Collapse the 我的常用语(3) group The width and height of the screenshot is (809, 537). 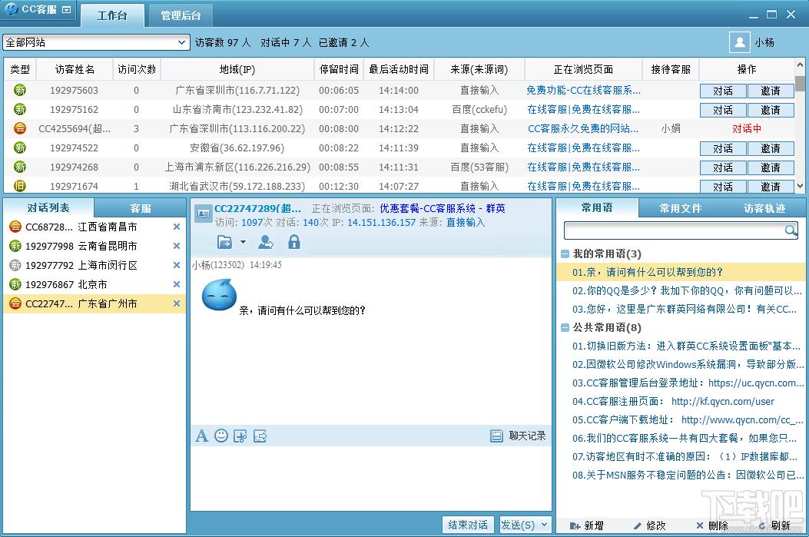(565, 254)
